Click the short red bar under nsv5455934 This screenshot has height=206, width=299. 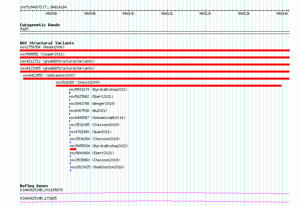(x=73, y=149)
